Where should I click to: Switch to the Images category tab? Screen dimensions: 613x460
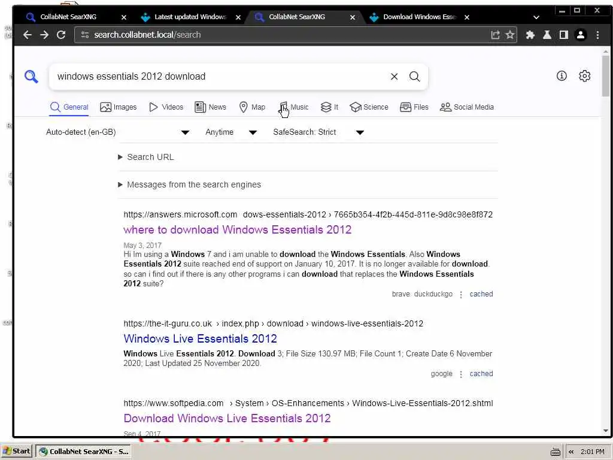coord(119,107)
